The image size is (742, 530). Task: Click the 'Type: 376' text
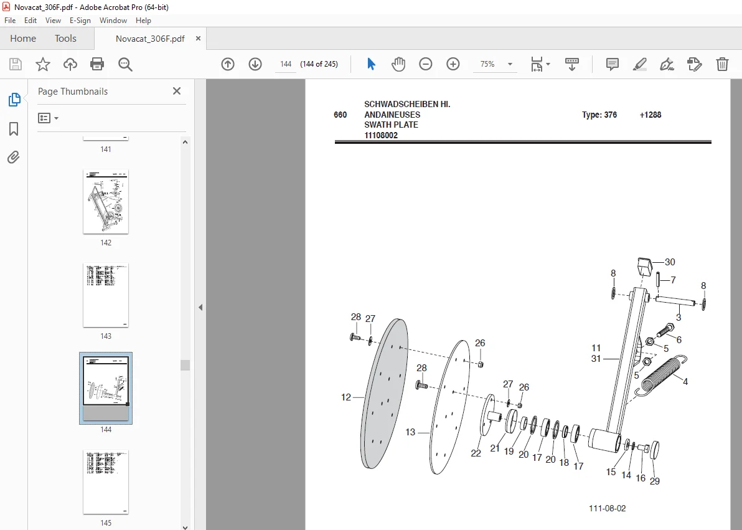pyautogui.click(x=599, y=115)
